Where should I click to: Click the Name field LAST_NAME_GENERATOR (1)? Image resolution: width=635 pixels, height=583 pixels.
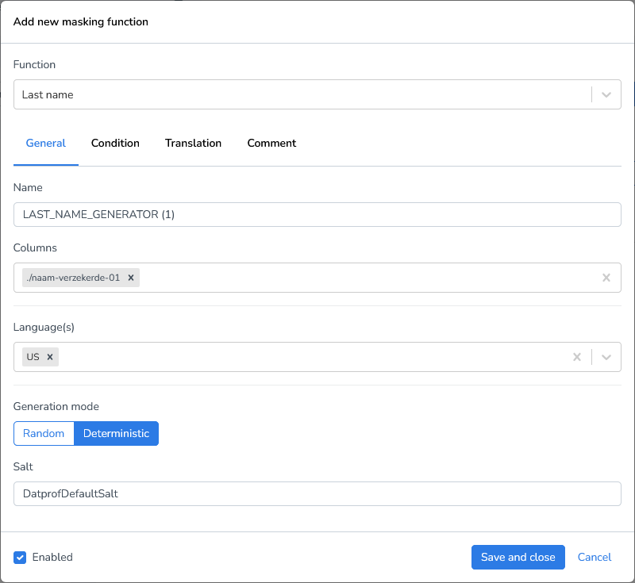[x=317, y=214]
